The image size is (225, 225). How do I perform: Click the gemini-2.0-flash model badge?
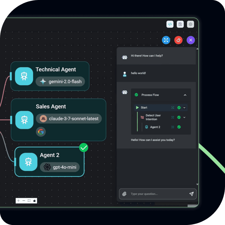tap(60, 81)
